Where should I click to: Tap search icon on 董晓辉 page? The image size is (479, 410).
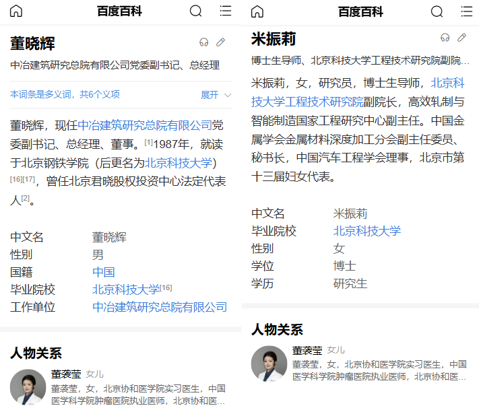coord(195,11)
